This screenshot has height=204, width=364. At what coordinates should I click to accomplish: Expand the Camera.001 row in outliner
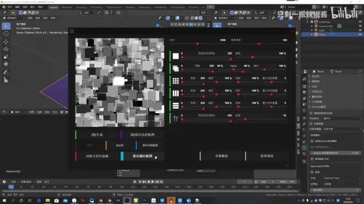pyautogui.click(x=312, y=26)
